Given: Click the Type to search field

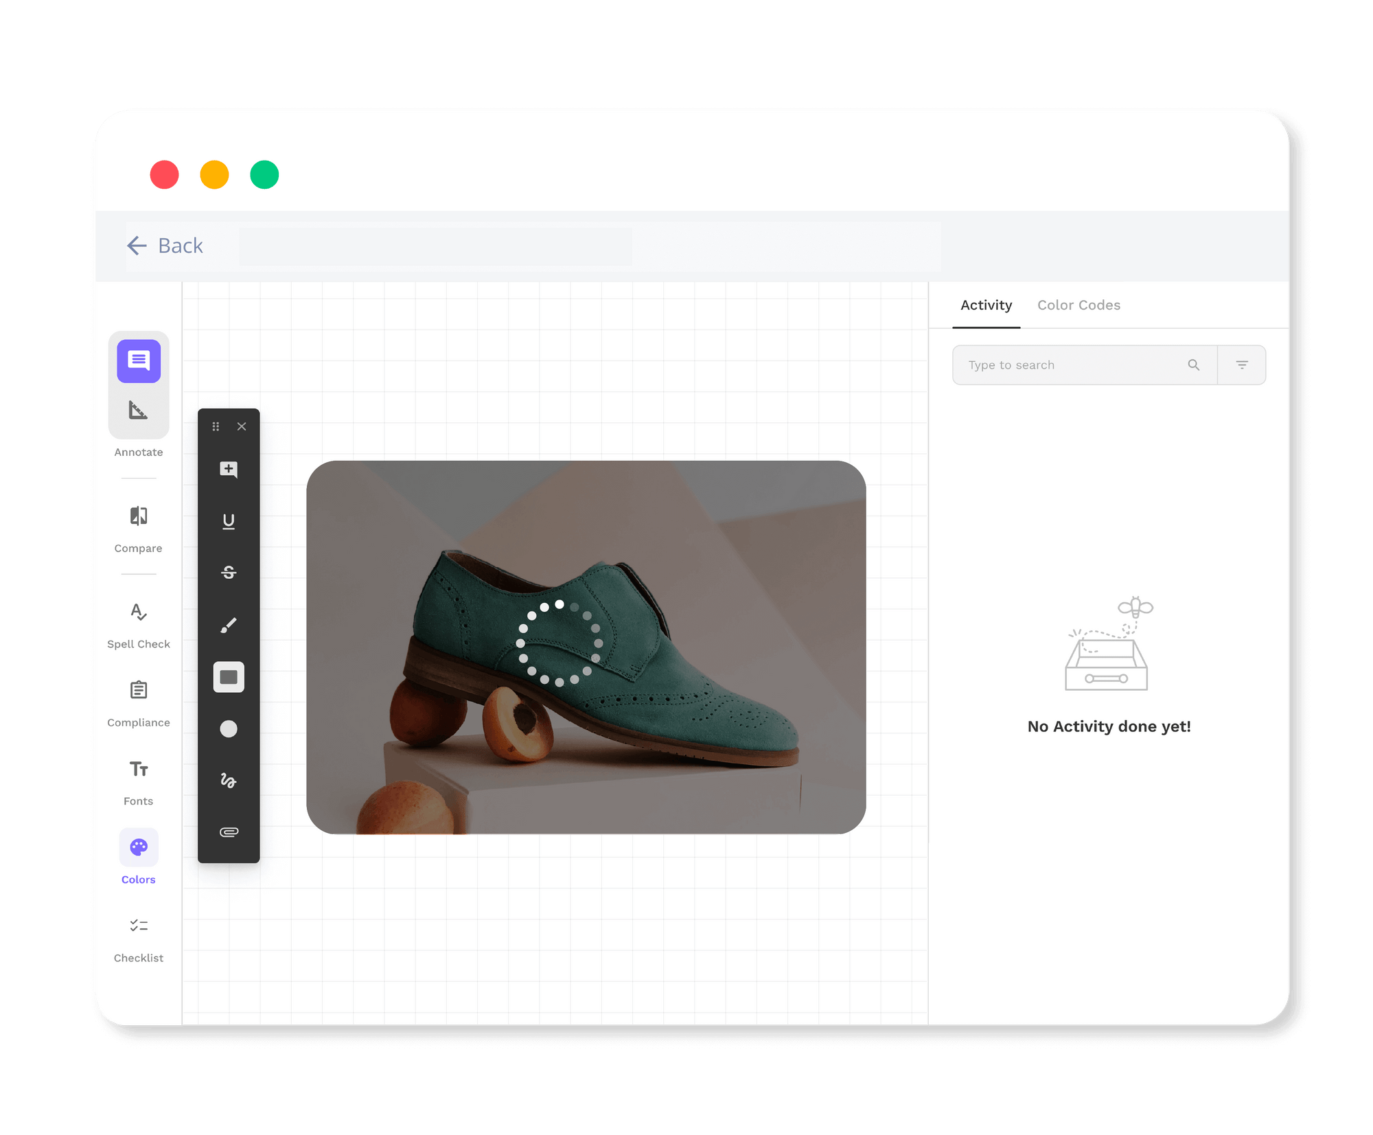Looking at the screenshot, I should (1064, 365).
